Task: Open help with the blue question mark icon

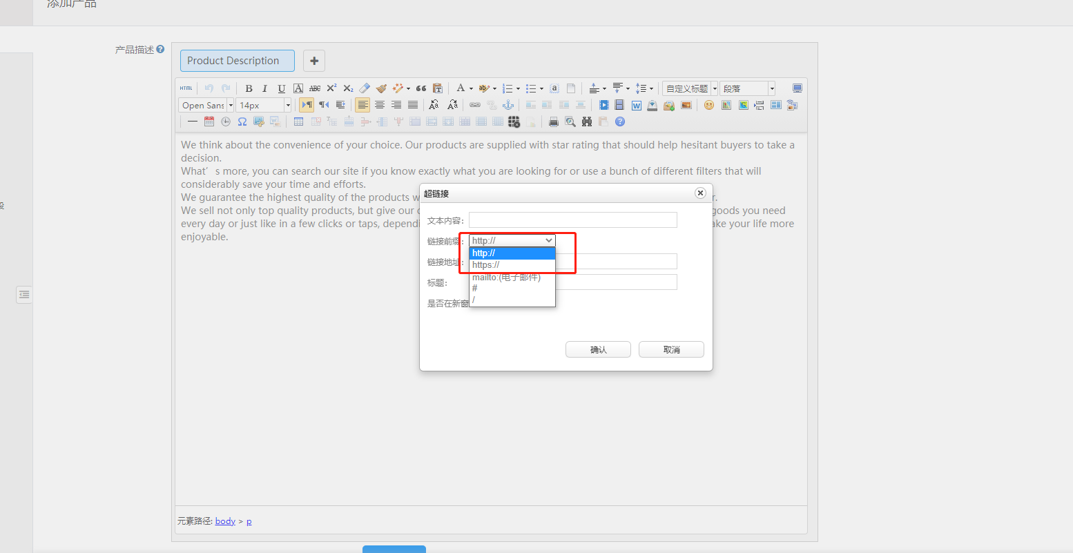Action: click(x=620, y=122)
